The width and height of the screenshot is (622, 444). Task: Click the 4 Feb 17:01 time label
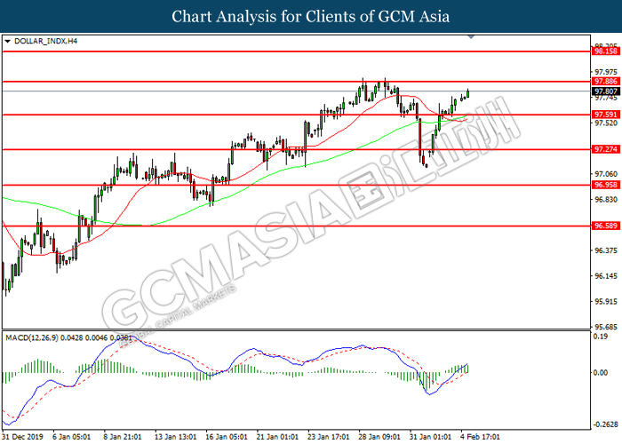coord(480,437)
